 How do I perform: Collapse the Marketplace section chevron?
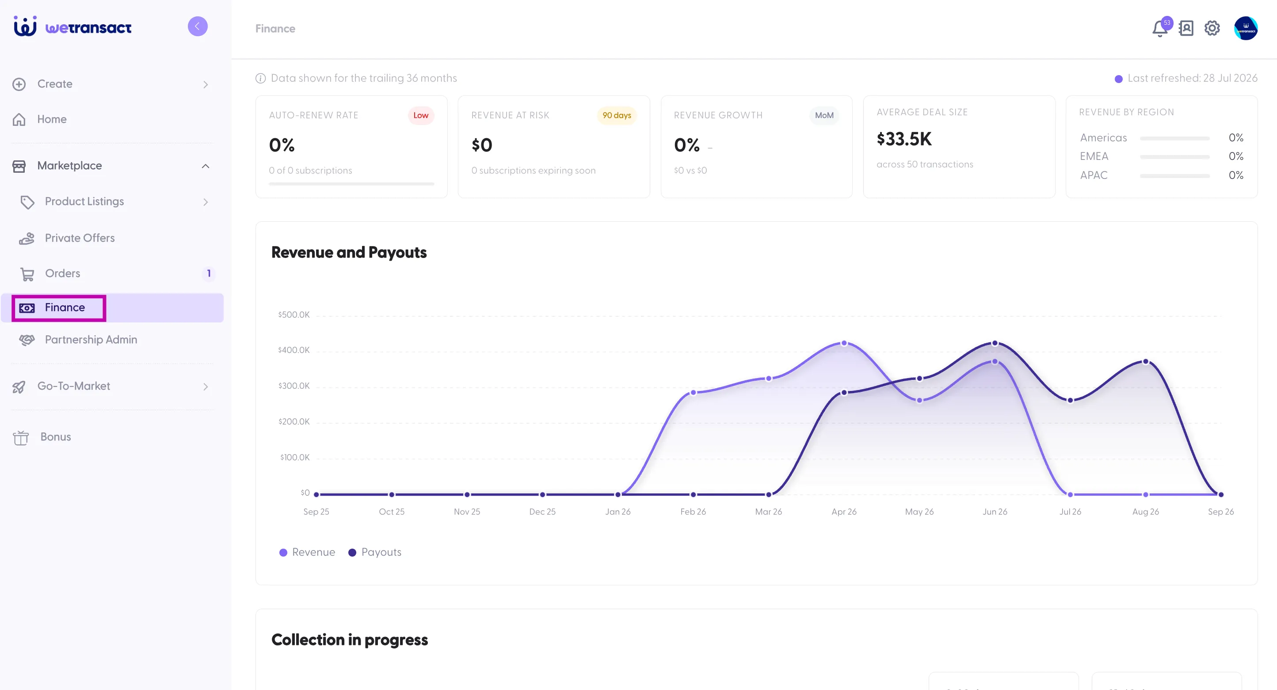tap(205, 166)
